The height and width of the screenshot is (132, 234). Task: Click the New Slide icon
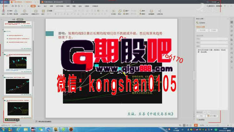click(x=36, y=11)
